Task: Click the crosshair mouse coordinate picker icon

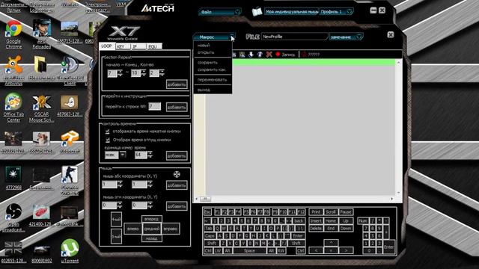Action: (177, 174)
